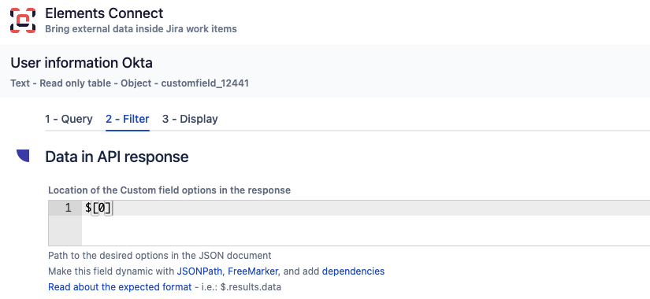Click the $[0] path code editor field

coord(349,223)
